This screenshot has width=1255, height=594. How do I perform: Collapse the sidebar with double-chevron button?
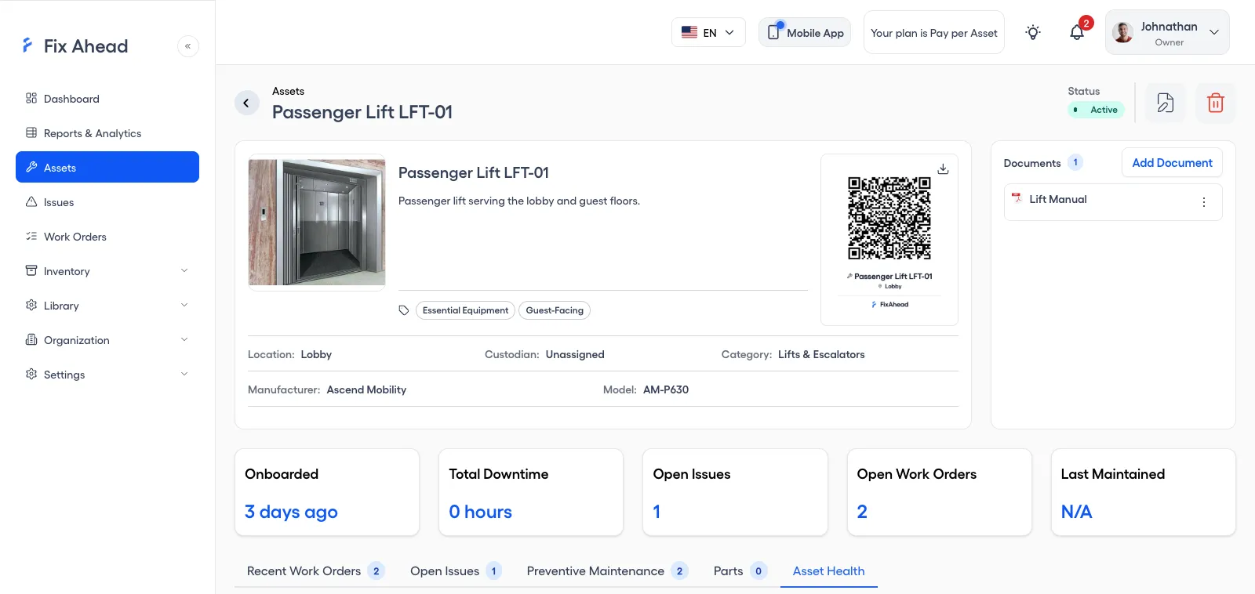188,46
